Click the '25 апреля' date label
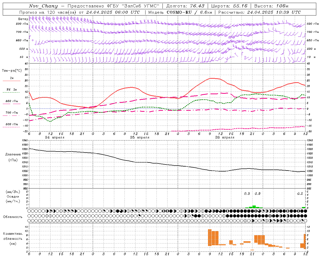The image size is (320, 256). tap(139, 137)
